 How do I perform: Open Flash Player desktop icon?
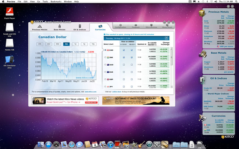9,12
